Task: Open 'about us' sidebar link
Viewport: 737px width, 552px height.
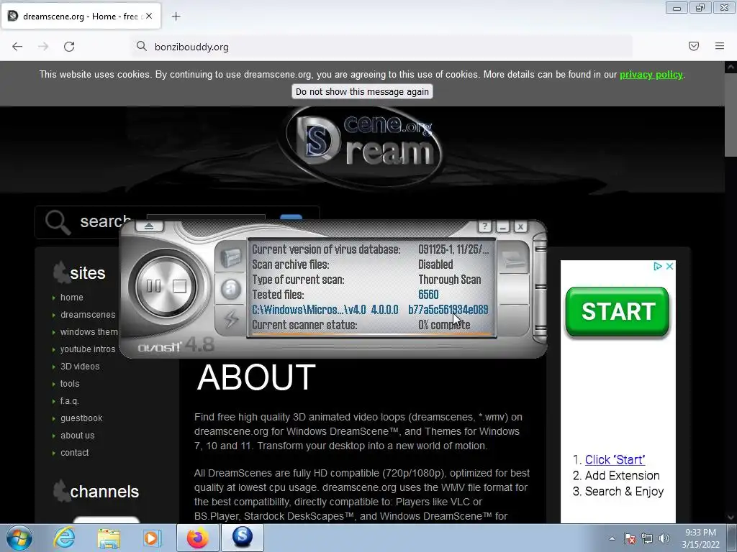Action: [x=77, y=436]
